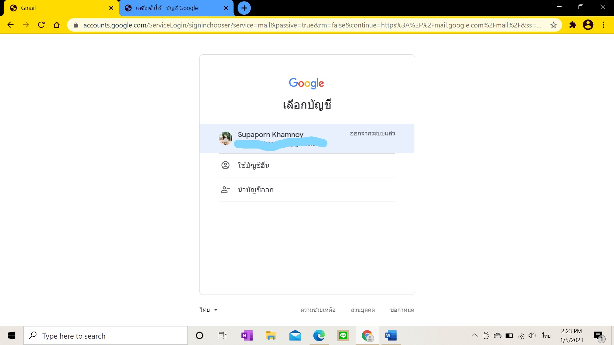Switch to the Gmail tab
614x345 pixels.
61,8
